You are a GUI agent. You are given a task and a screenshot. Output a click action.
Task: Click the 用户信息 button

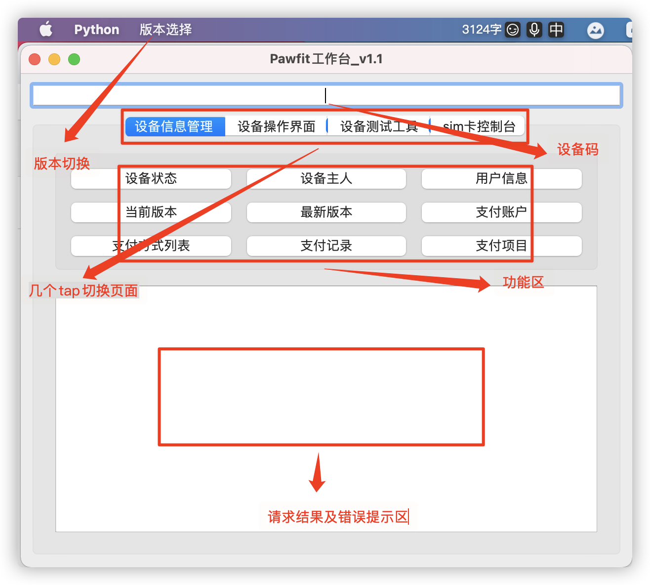click(501, 179)
